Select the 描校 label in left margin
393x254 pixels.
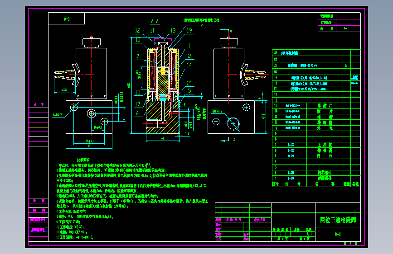(x=39, y=210)
